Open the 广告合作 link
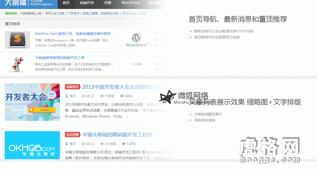The height and width of the screenshot is (169, 317). [x=74, y=13]
